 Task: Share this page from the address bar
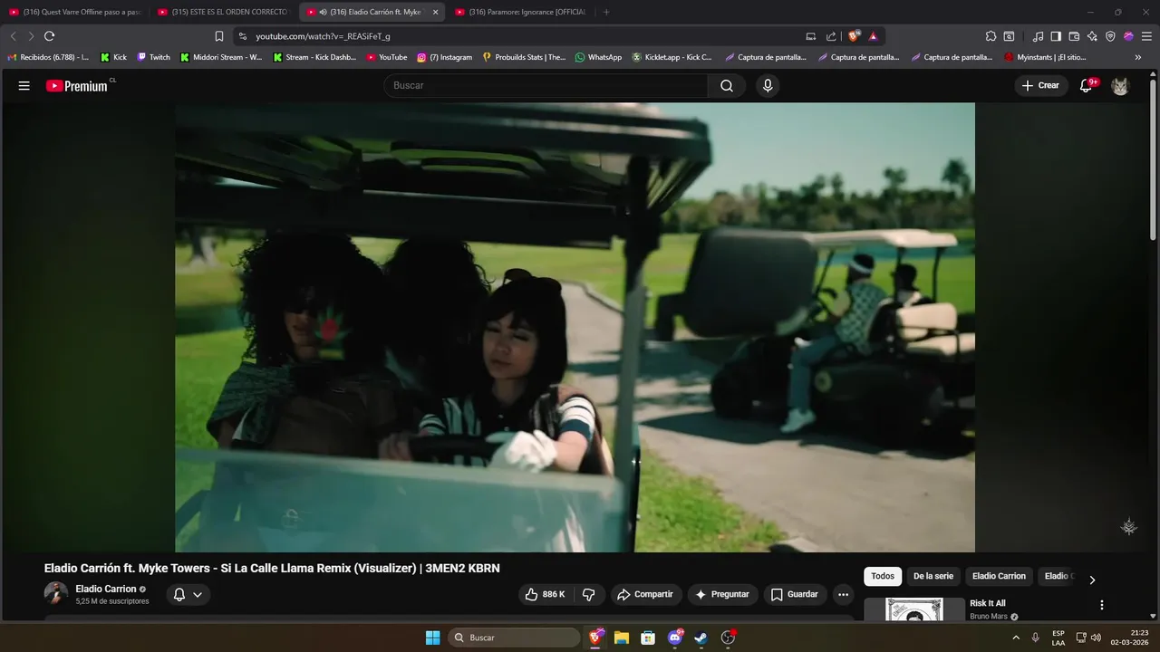831,36
